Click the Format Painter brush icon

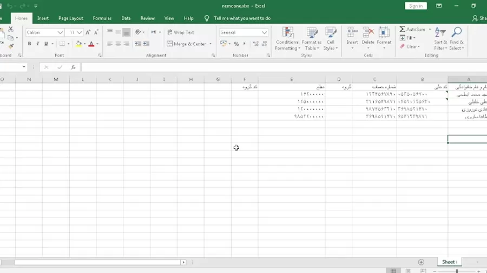[11, 46]
